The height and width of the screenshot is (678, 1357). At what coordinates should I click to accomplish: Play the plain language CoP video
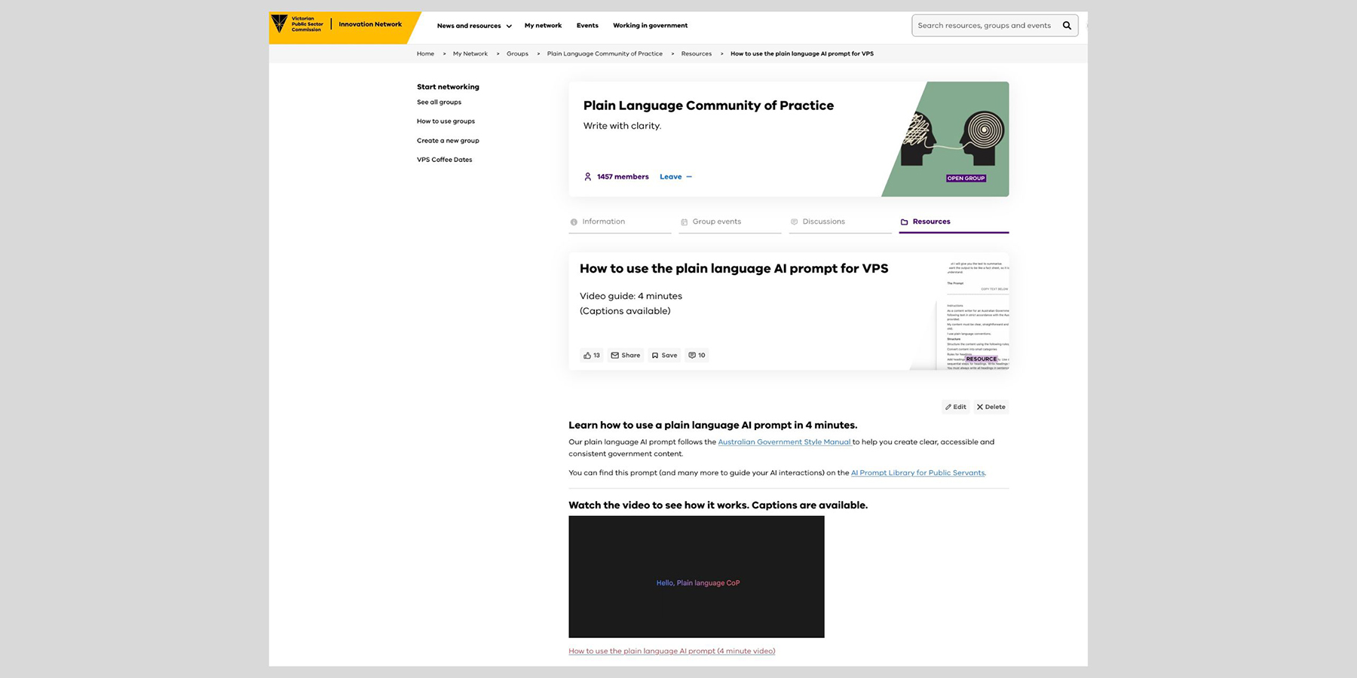pos(696,576)
